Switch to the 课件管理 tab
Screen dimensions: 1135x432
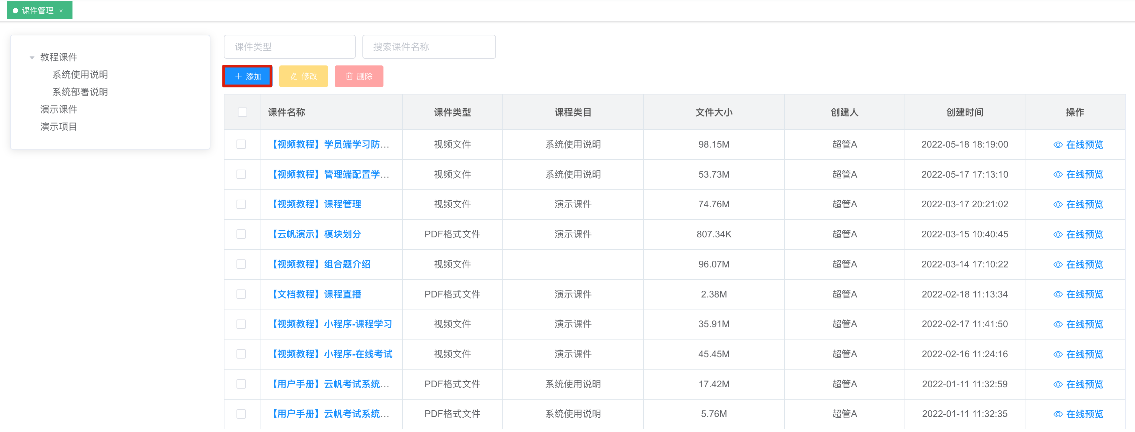point(37,11)
